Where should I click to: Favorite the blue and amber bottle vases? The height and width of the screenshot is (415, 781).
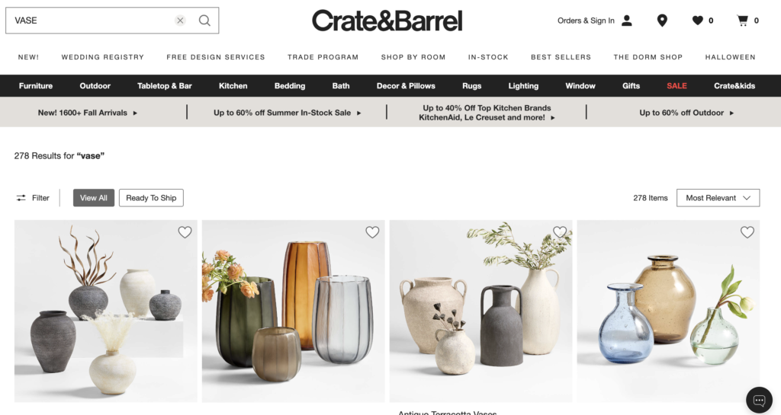[x=747, y=232]
